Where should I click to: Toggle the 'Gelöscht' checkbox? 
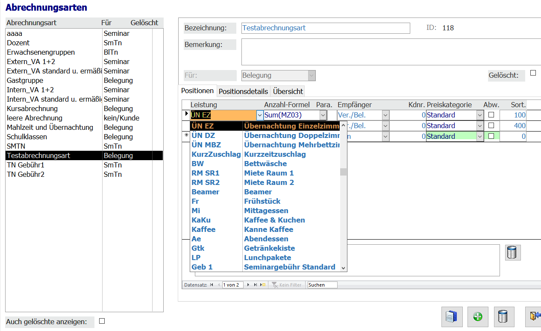point(533,73)
